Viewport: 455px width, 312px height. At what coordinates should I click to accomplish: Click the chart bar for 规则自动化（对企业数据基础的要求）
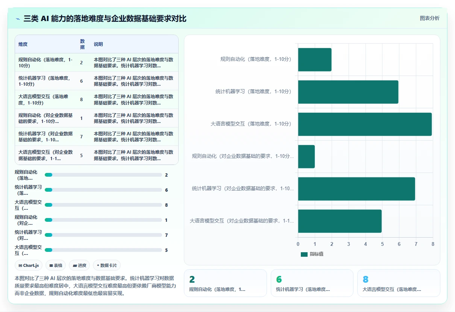[x=306, y=156]
